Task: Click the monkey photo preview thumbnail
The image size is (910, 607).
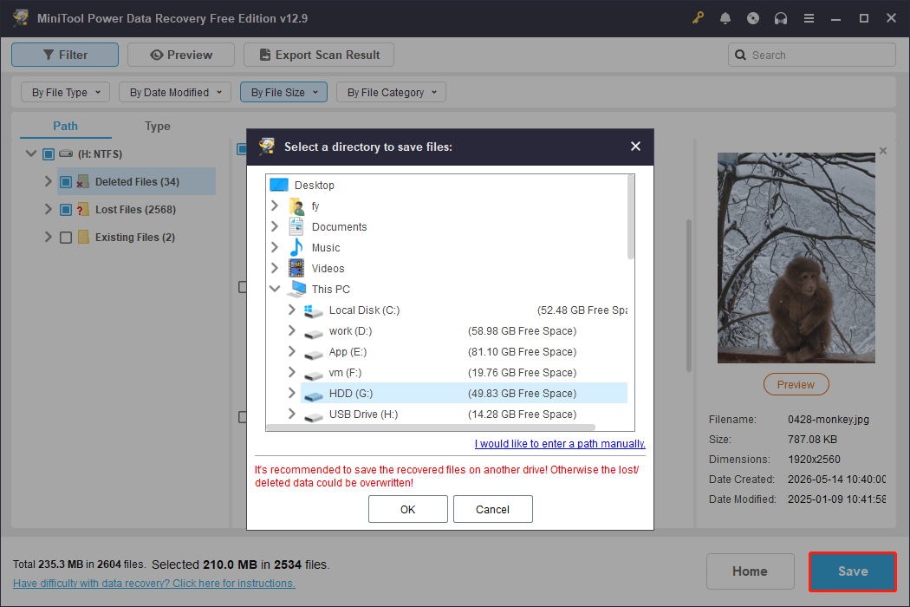Action: point(796,258)
